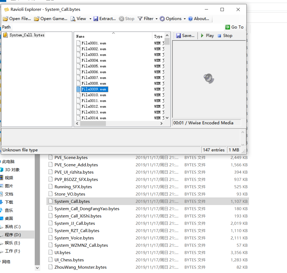Select File0014.wem in the list

[91, 118]
